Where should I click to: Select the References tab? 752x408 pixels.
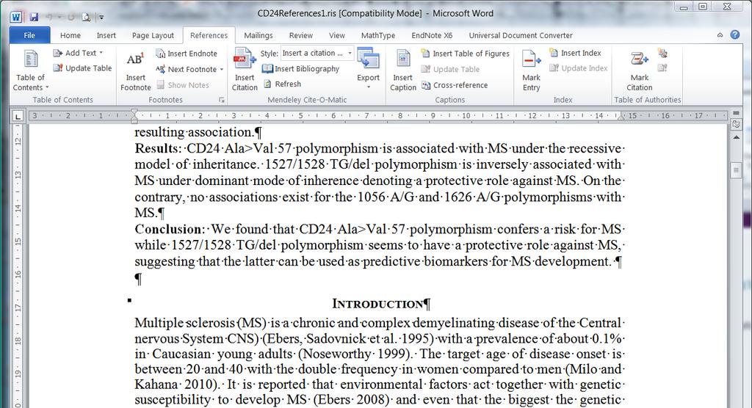[209, 35]
